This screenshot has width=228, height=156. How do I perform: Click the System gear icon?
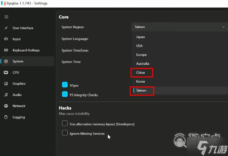click(x=6, y=61)
